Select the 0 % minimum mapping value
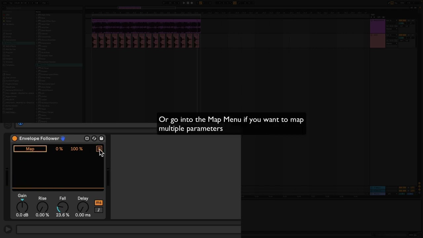The height and width of the screenshot is (238, 423). tap(59, 149)
